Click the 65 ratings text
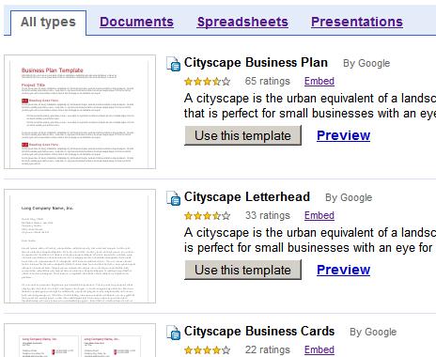This screenshot has width=436, height=357. tap(268, 82)
